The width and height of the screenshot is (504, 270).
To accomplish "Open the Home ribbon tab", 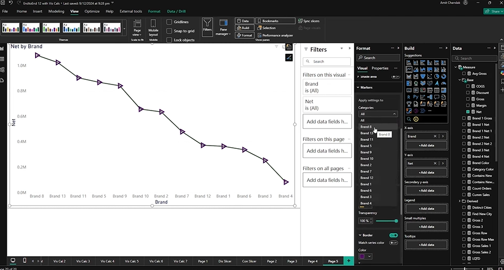I will [21, 11].
